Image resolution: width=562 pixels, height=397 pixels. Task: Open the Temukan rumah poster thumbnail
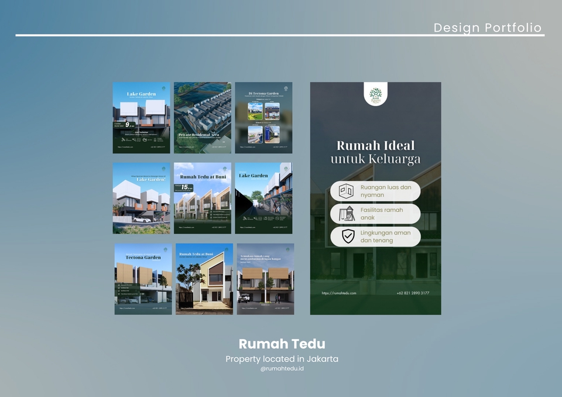pos(266,279)
